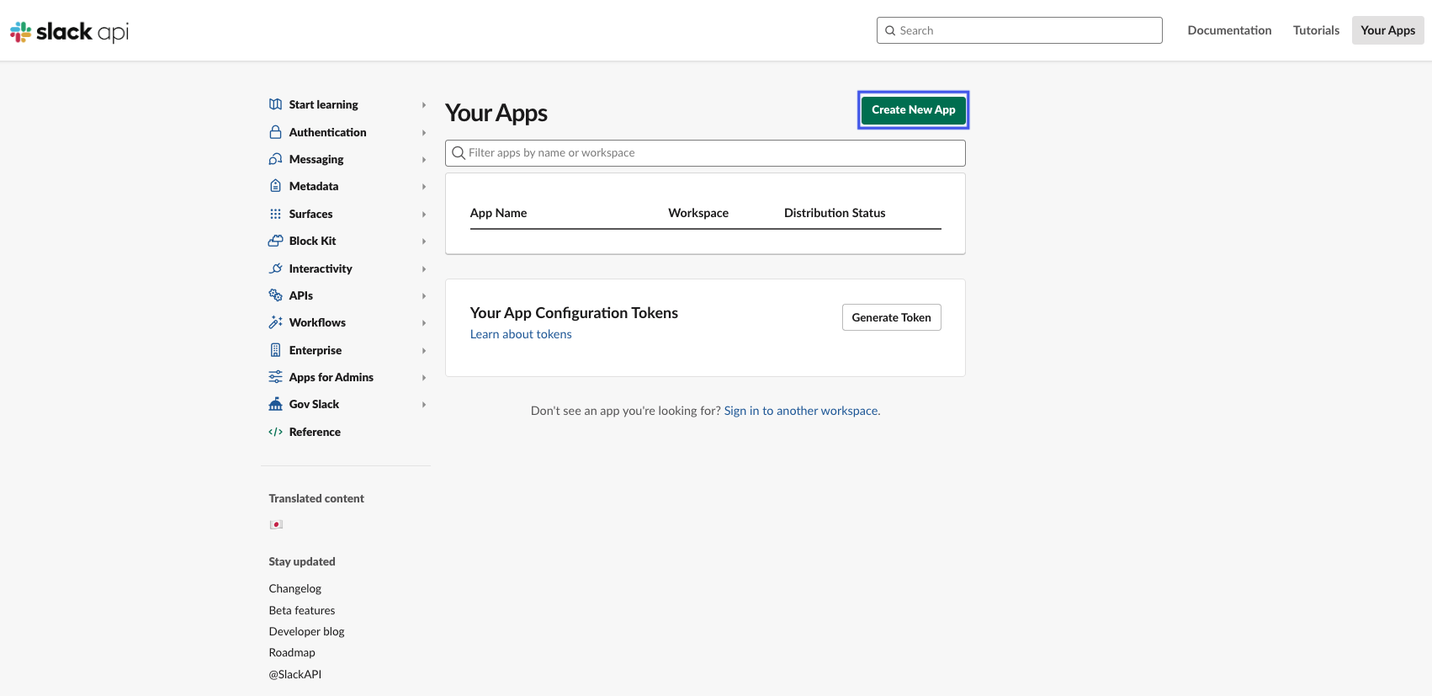This screenshot has height=696, width=1432.
Task: Click the Gov Slack capitol icon
Action: coord(275,404)
